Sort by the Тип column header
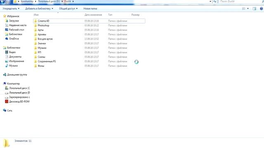Image resolution: width=264 pixels, height=148 pixels. (110, 15)
